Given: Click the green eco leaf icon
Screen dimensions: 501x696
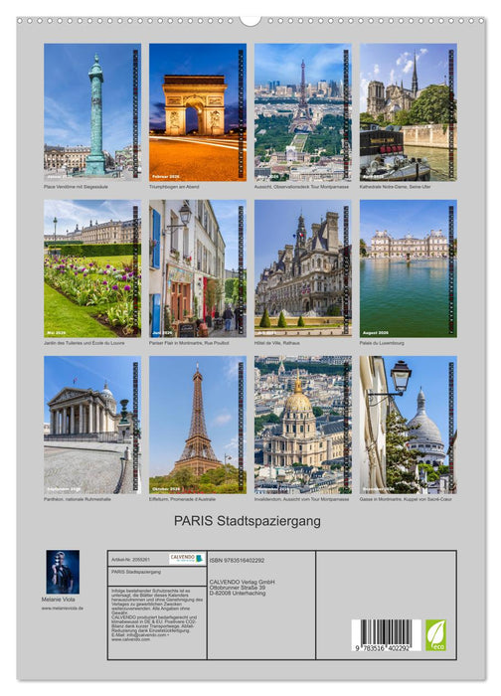Looking at the screenshot, I should coord(435,635).
